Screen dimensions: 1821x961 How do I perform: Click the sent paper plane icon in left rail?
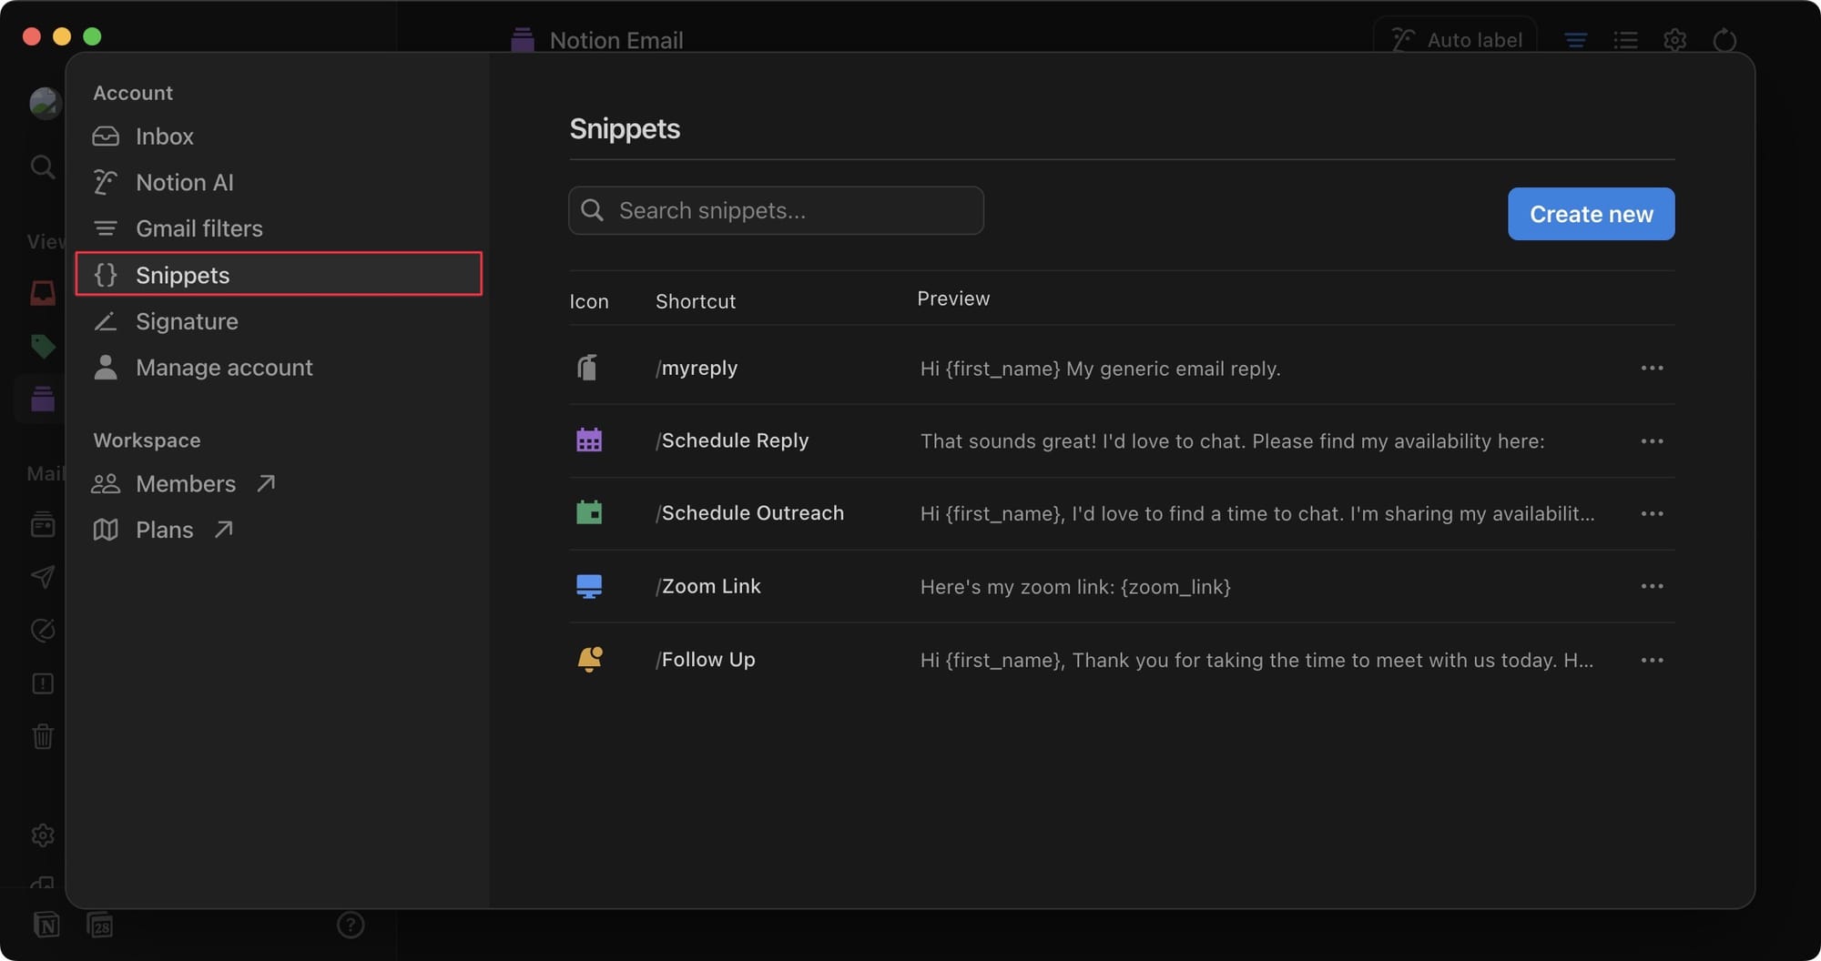click(42, 576)
